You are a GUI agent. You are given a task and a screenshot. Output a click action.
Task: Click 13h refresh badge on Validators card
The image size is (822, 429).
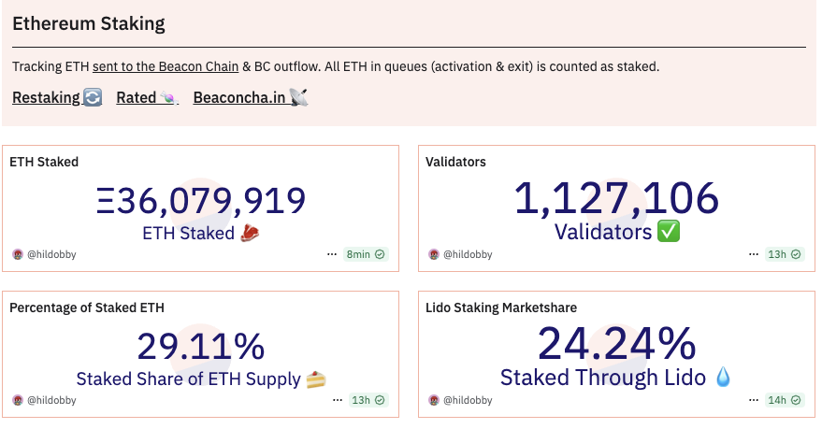[784, 254]
